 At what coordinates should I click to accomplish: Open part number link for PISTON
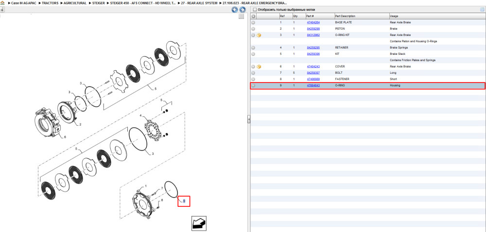(x=313, y=29)
